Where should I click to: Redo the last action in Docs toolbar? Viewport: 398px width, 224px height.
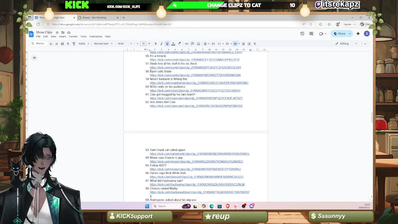[x=56, y=44]
